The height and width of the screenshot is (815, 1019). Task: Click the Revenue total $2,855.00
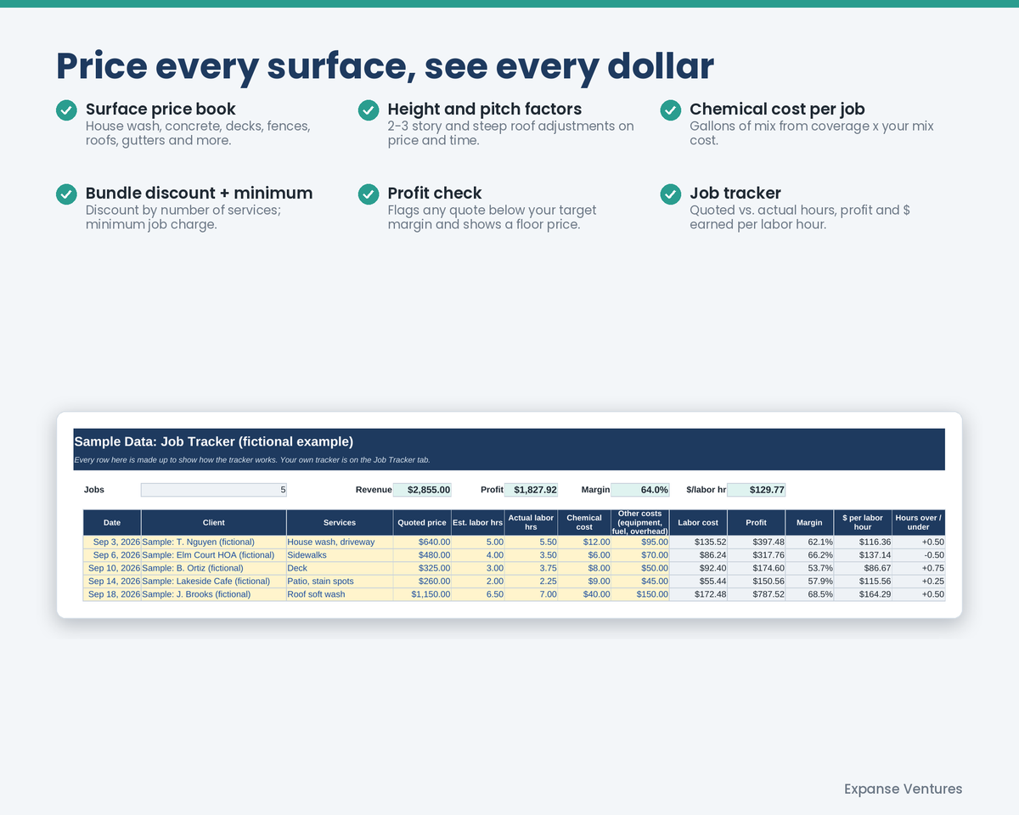point(422,490)
